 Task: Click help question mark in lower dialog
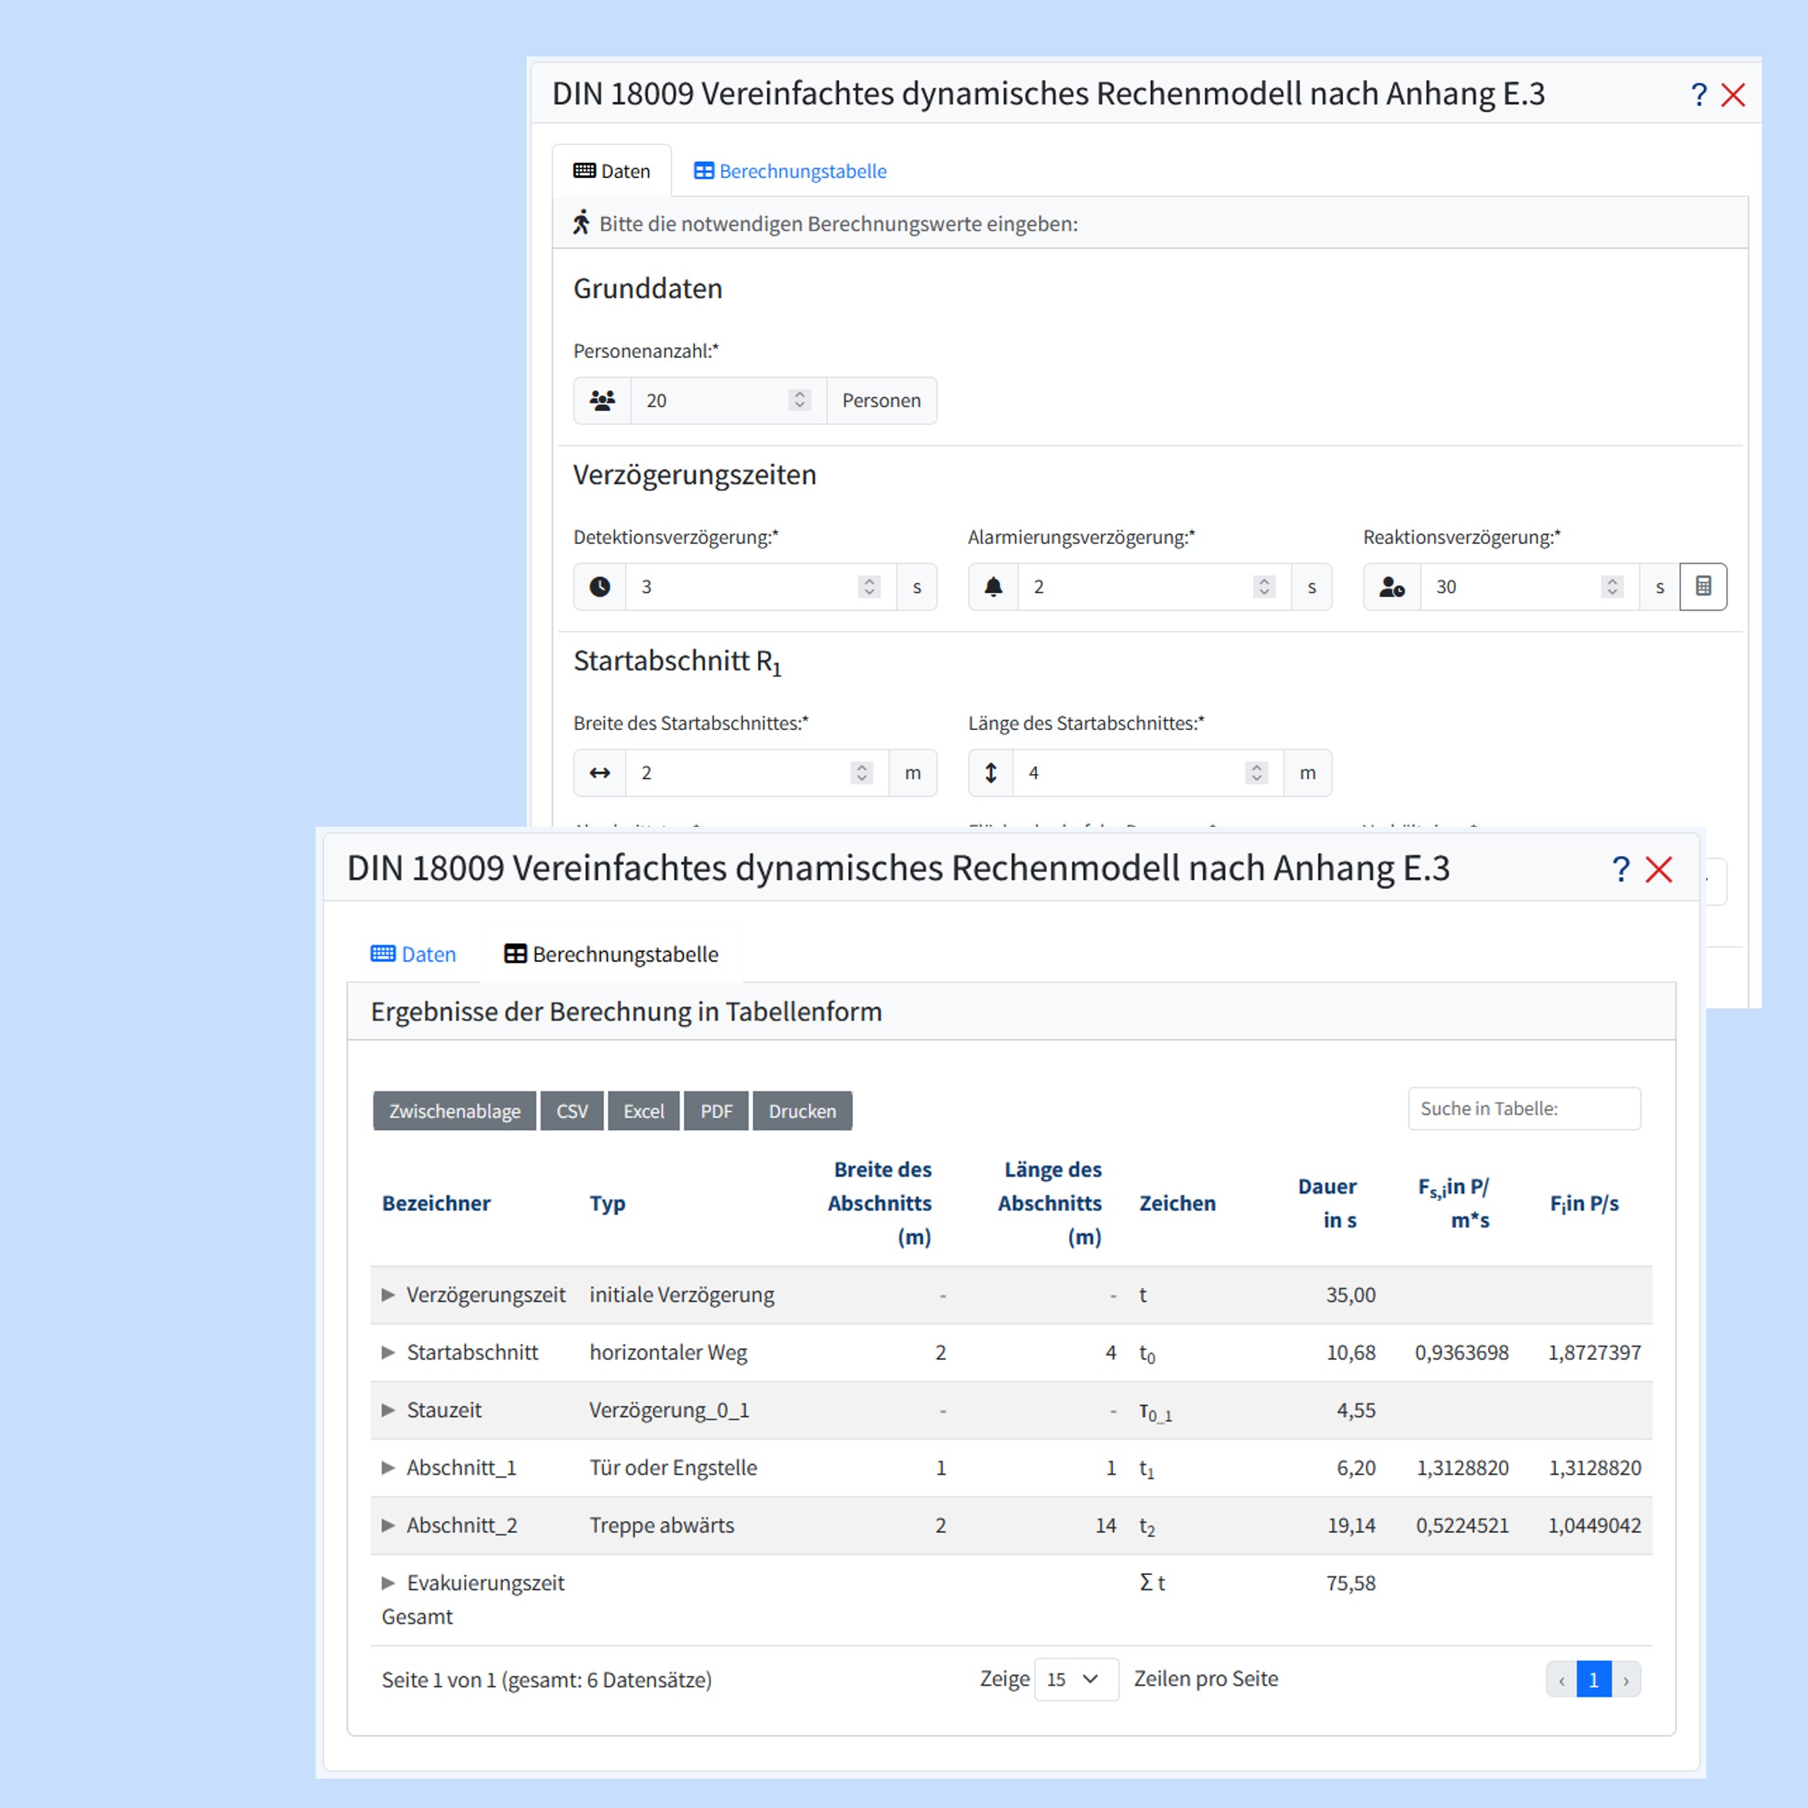[x=1621, y=868]
